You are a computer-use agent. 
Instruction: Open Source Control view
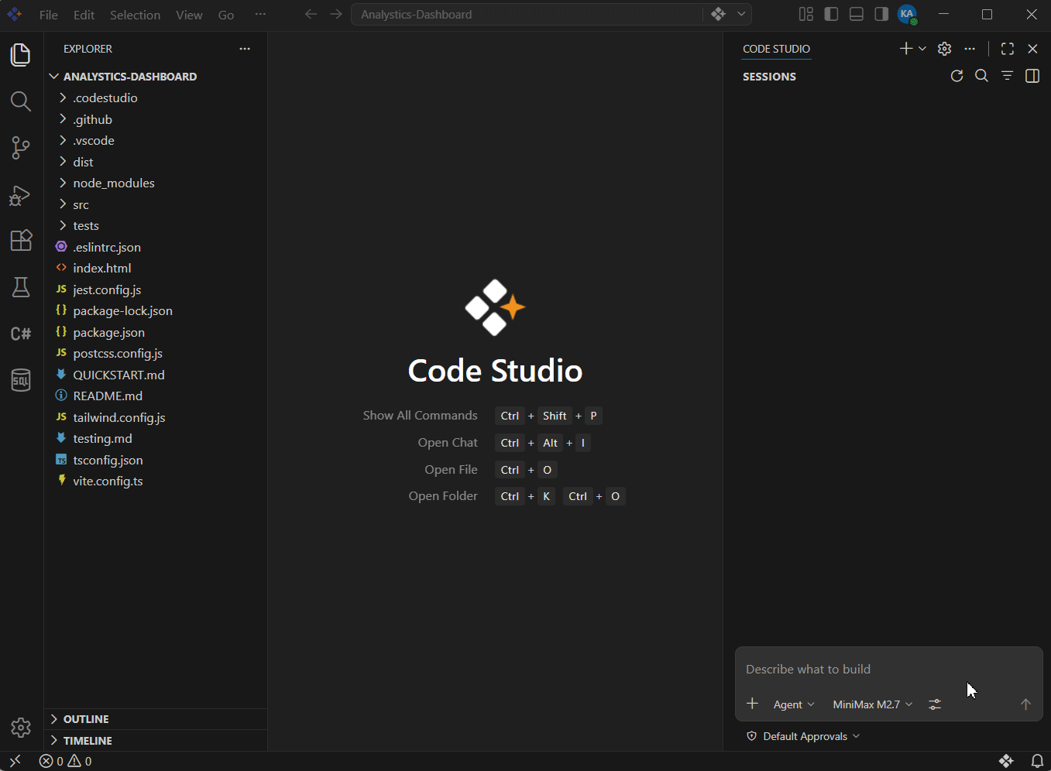click(21, 148)
